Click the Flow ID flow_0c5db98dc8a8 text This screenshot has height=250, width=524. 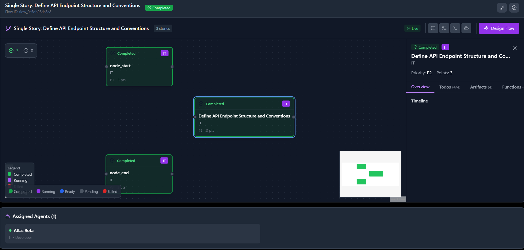[28, 12]
